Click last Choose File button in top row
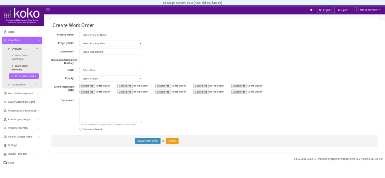This screenshot has height=178, width=385. [x=239, y=86]
